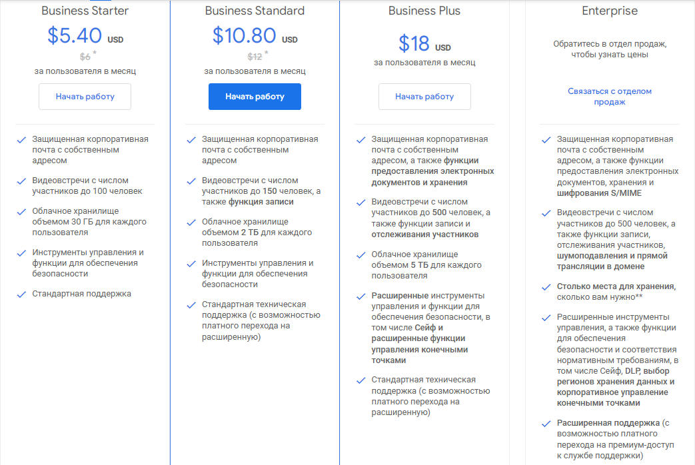Click checkmark beside 5 ТБ storage item
The height and width of the screenshot is (465, 695).
coord(360,255)
